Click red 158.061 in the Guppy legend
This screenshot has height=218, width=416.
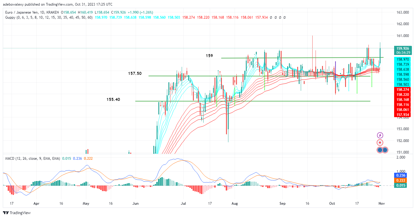247,17
